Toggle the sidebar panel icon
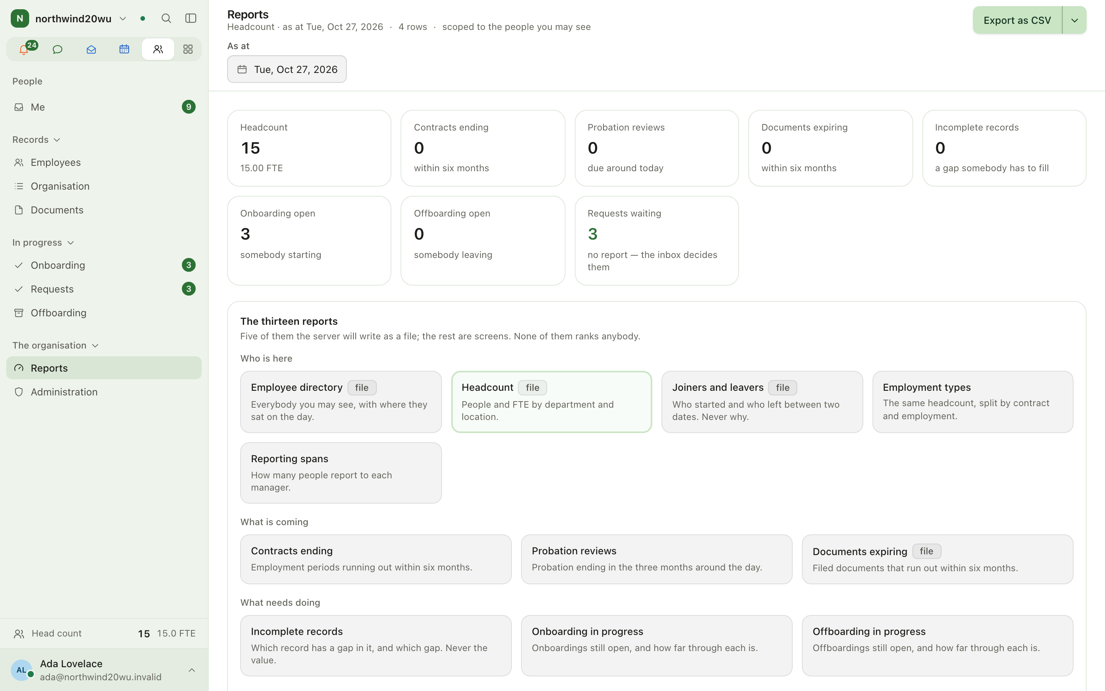The image size is (1105, 691). coord(191,18)
